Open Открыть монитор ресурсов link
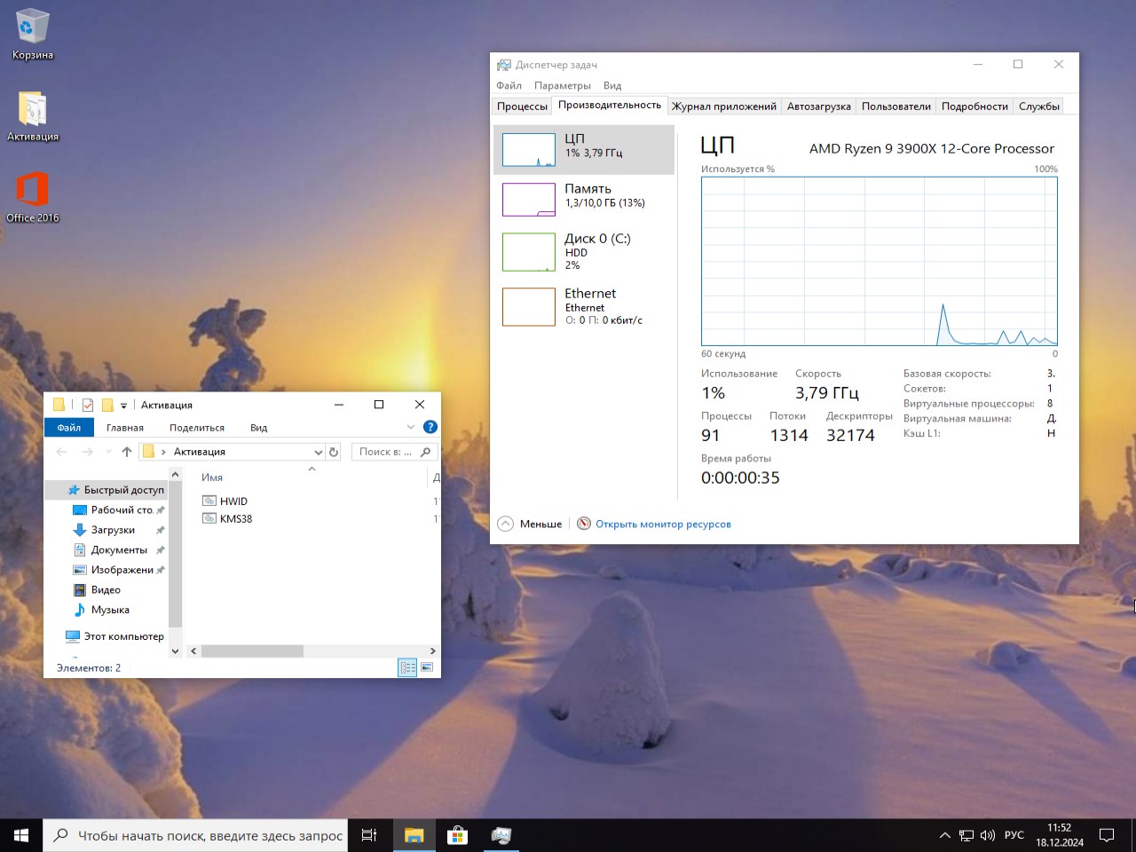This screenshot has width=1136, height=852. click(661, 524)
